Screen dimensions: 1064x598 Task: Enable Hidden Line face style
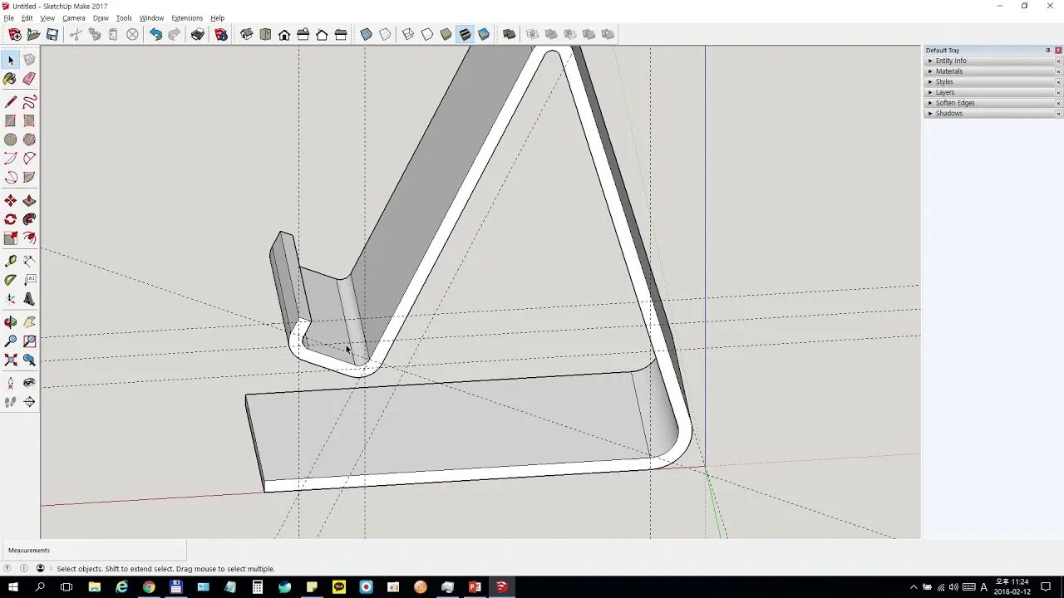pyautogui.click(x=427, y=34)
